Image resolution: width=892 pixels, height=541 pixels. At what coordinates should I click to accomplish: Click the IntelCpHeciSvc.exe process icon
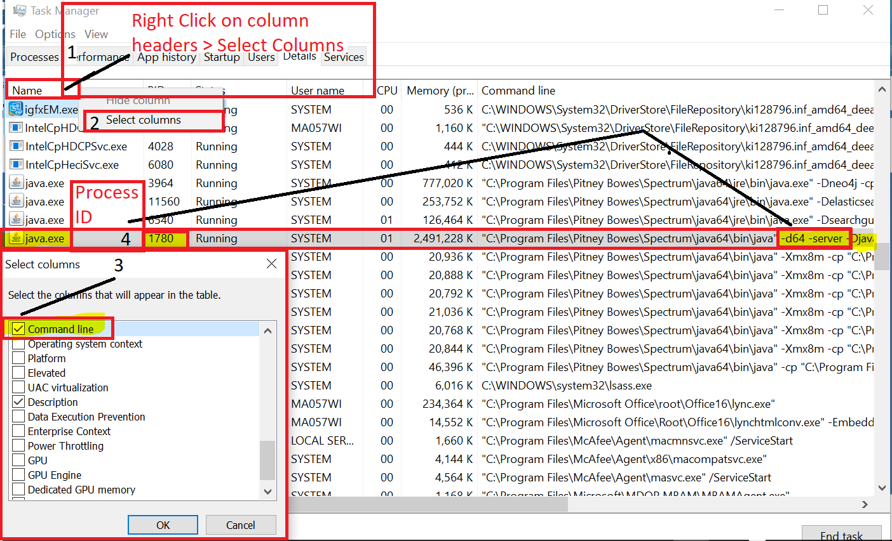click(16, 164)
